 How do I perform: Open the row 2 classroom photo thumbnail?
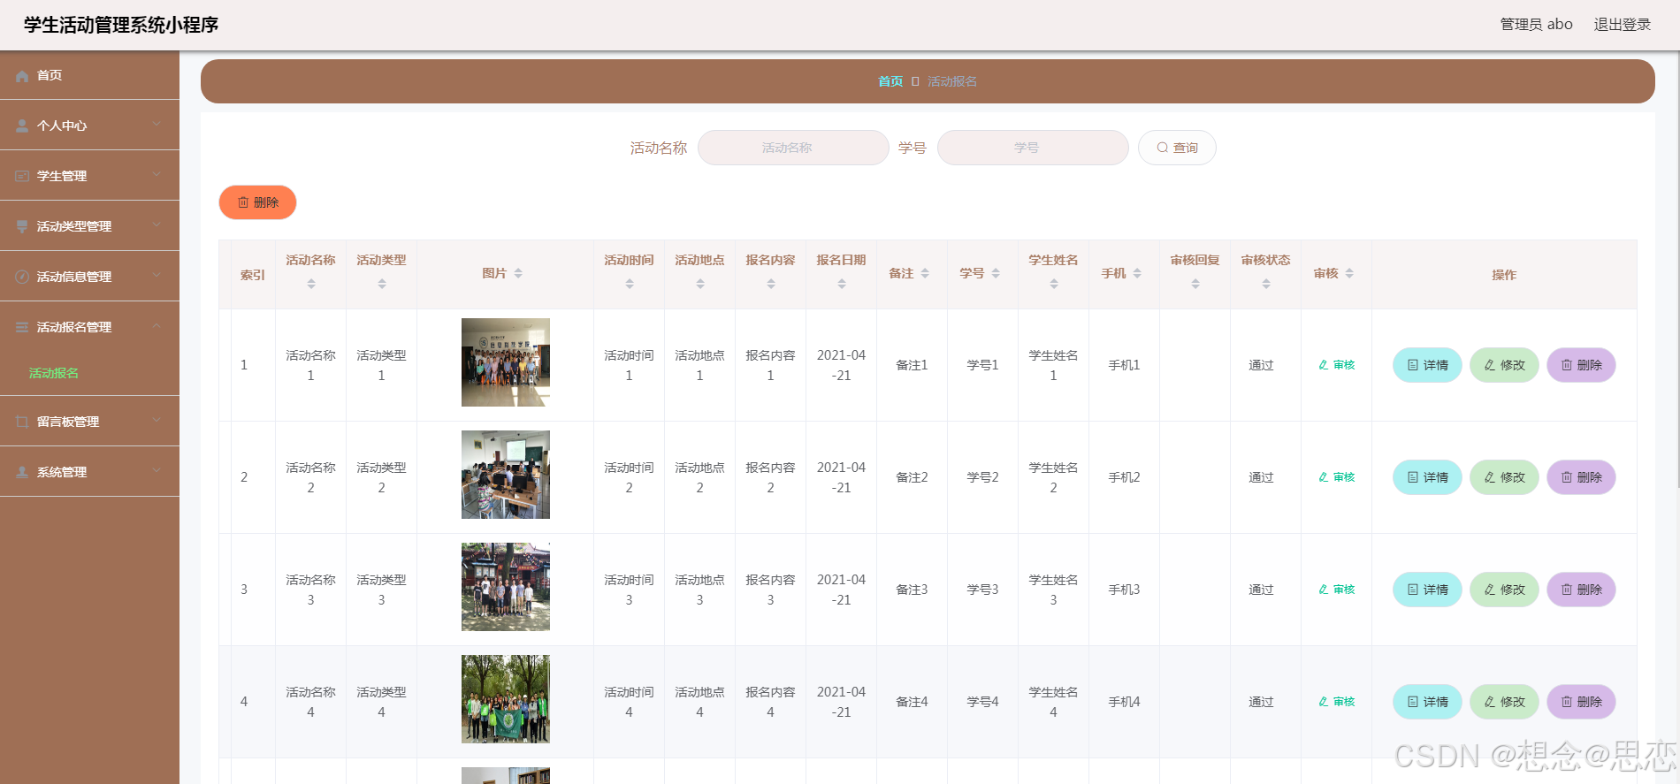click(506, 475)
